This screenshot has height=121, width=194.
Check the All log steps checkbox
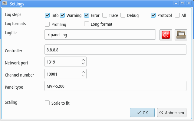coord(177,15)
